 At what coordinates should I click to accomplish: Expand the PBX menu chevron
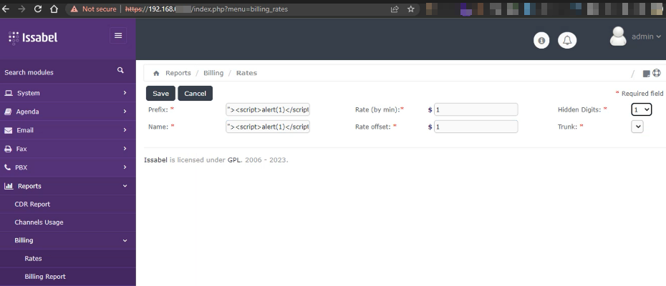point(125,167)
